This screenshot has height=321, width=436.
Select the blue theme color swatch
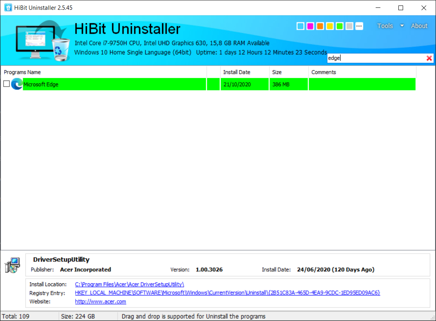tap(300, 26)
